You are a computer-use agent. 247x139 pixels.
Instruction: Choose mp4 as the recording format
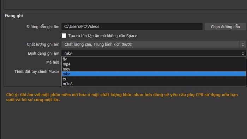tap(153, 64)
